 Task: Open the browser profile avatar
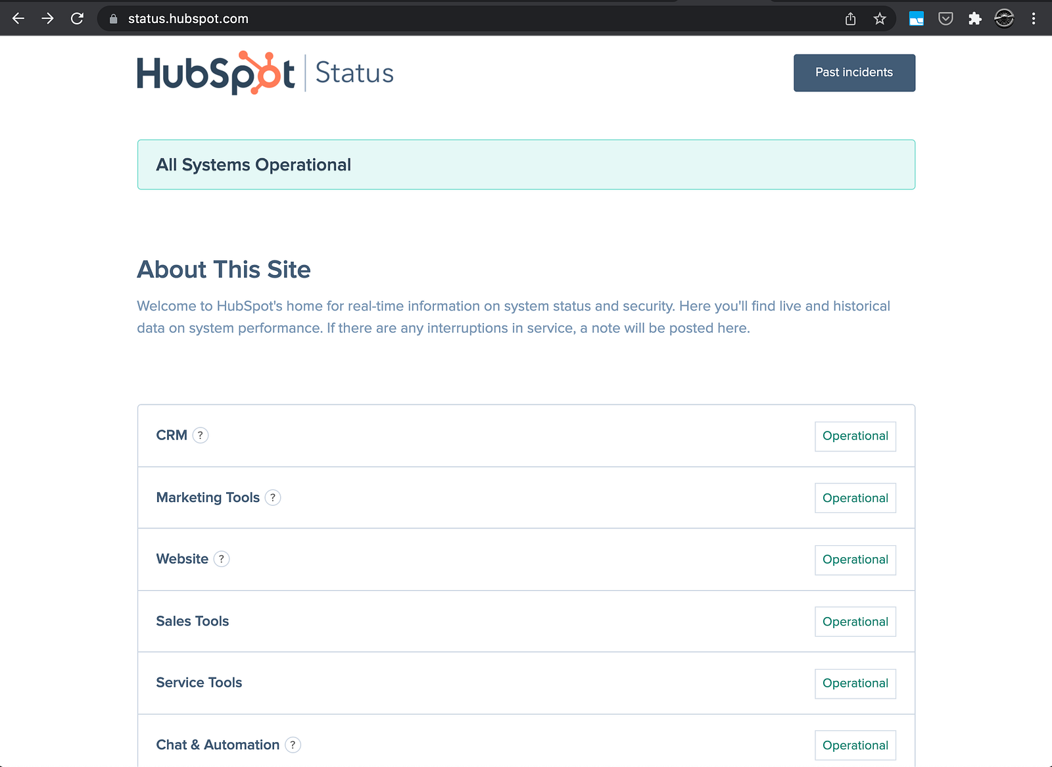1004,18
